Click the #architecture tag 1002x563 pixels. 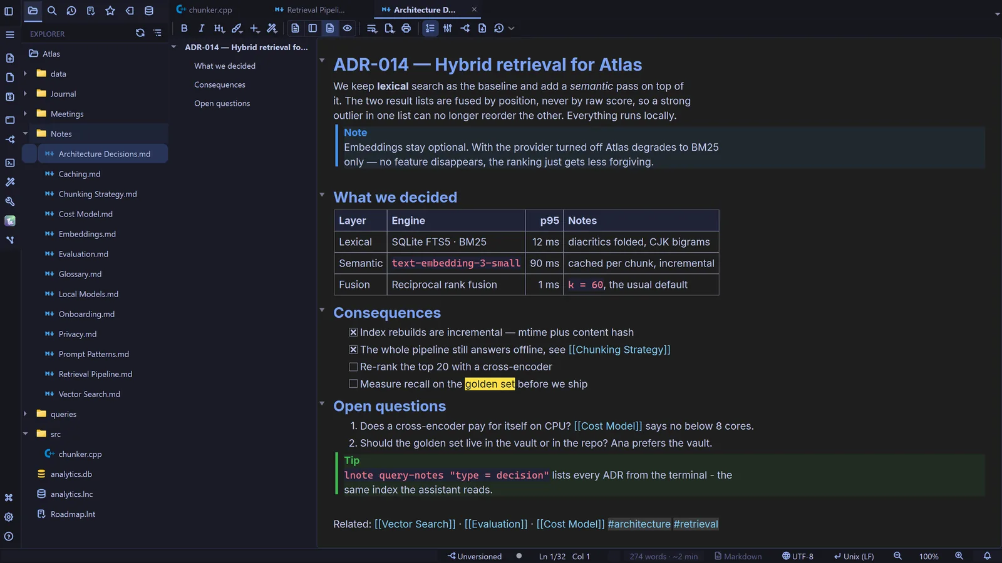639,524
